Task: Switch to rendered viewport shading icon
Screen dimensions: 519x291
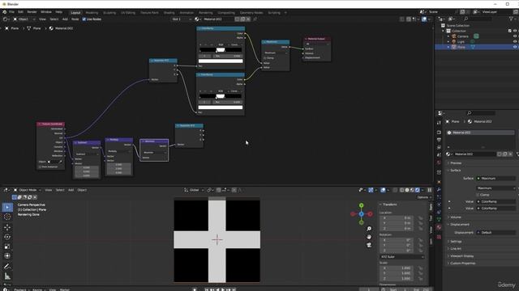Action: 418,190
